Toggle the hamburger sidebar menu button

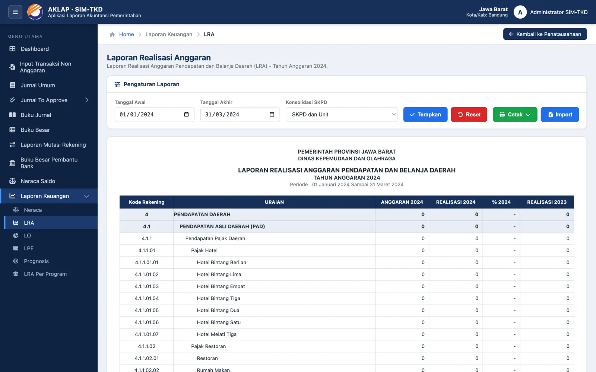click(x=15, y=12)
